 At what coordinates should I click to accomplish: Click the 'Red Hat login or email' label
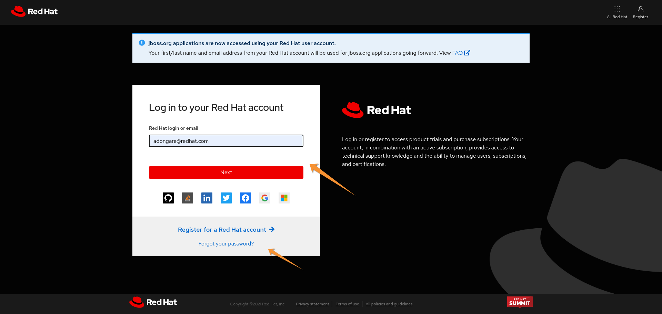pos(173,128)
